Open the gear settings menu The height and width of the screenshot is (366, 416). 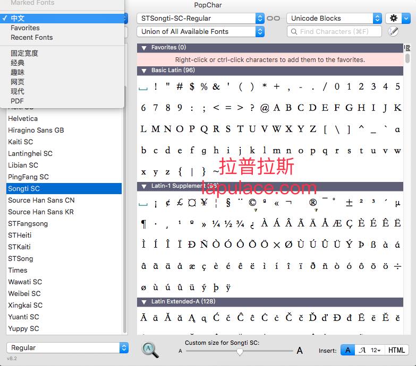point(394,18)
